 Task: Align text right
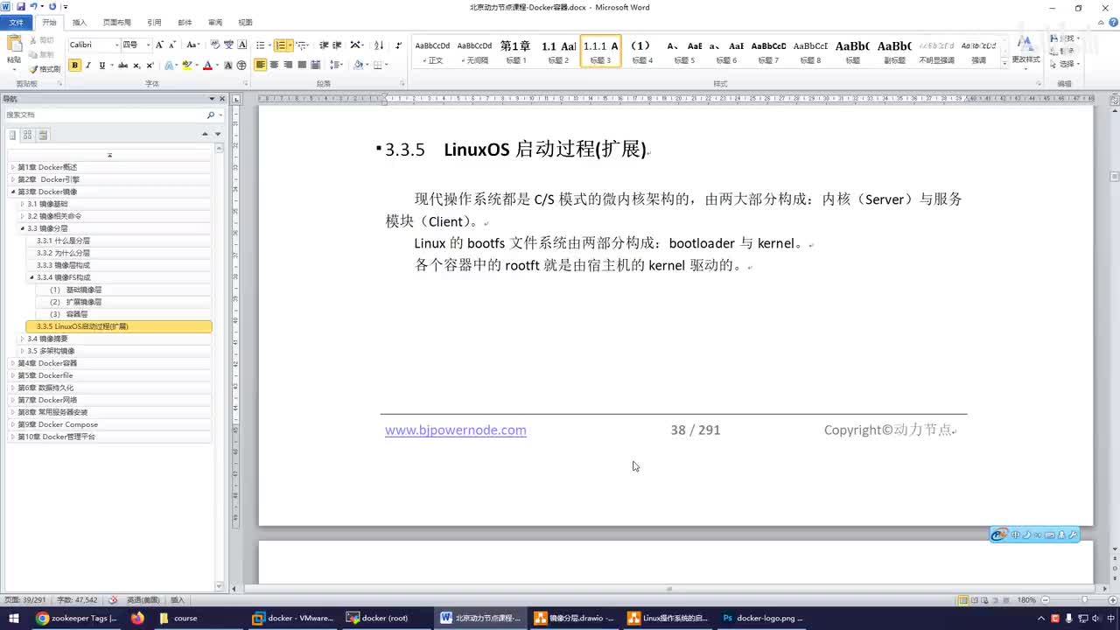[288, 66]
